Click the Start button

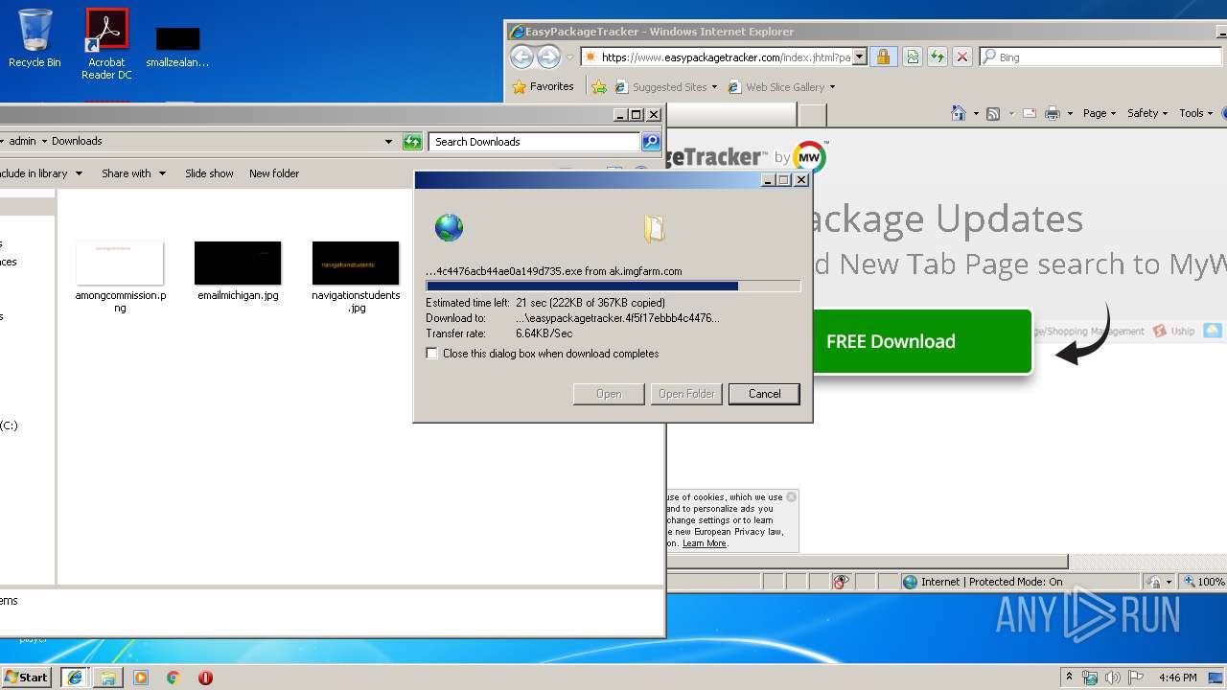coord(27,678)
